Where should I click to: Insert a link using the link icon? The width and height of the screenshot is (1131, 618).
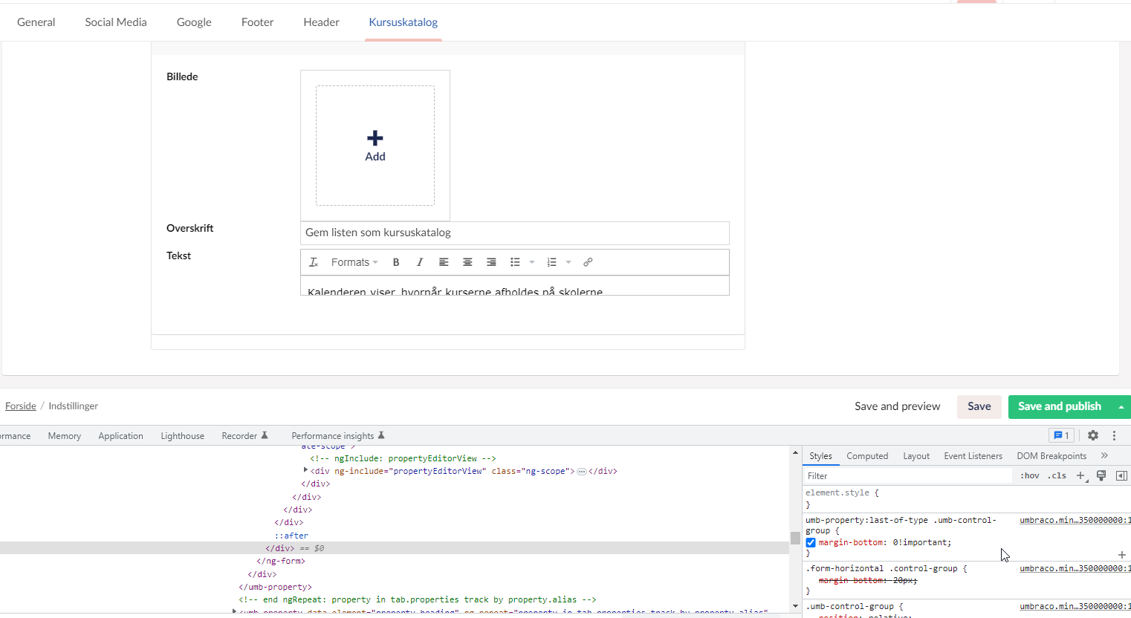click(588, 261)
